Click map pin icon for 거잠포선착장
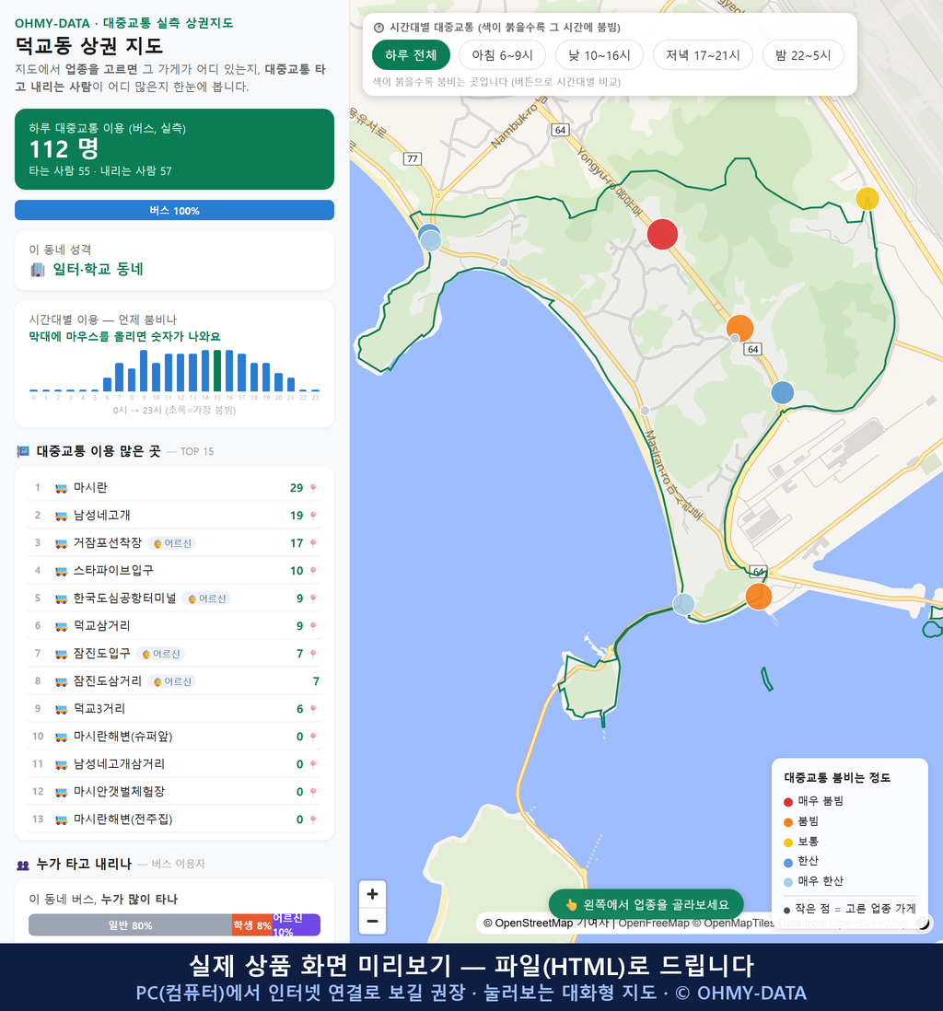The width and height of the screenshot is (943, 1011). pos(313,543)
